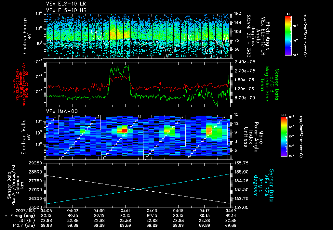Screen dimensions: 333x230
Task: Click the cyan 'VEx SZA Angle degrees' label
Action: pyautogui.click(x=261, y=185)
